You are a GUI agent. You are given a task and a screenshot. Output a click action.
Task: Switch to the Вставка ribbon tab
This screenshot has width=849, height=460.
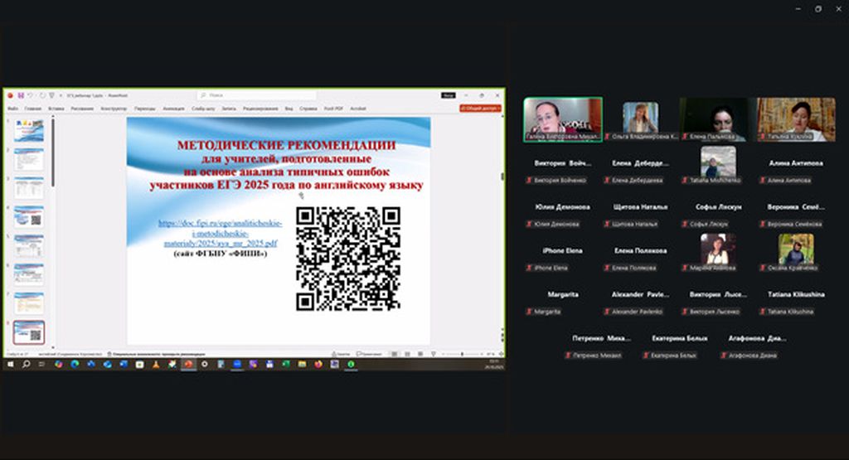pos(56,108)
